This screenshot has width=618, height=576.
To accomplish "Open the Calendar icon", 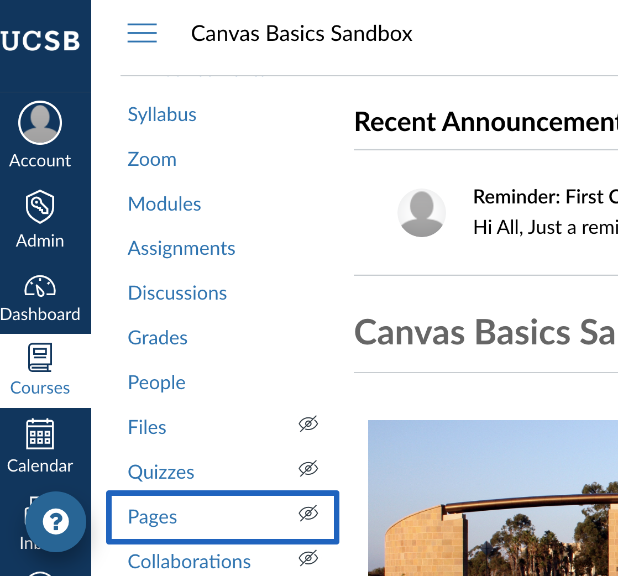I will (x=40, y=434).
